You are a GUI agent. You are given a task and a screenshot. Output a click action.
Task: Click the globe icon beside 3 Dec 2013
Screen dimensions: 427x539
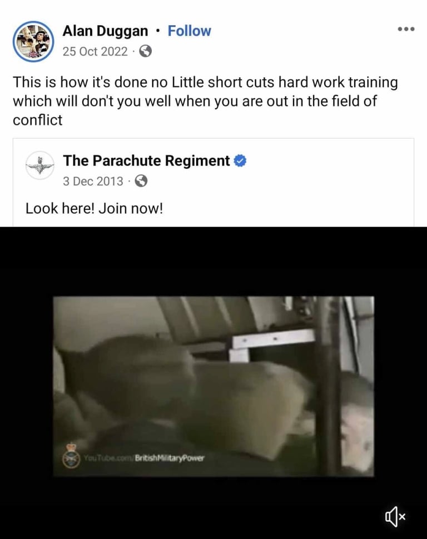tap(141, 181)
